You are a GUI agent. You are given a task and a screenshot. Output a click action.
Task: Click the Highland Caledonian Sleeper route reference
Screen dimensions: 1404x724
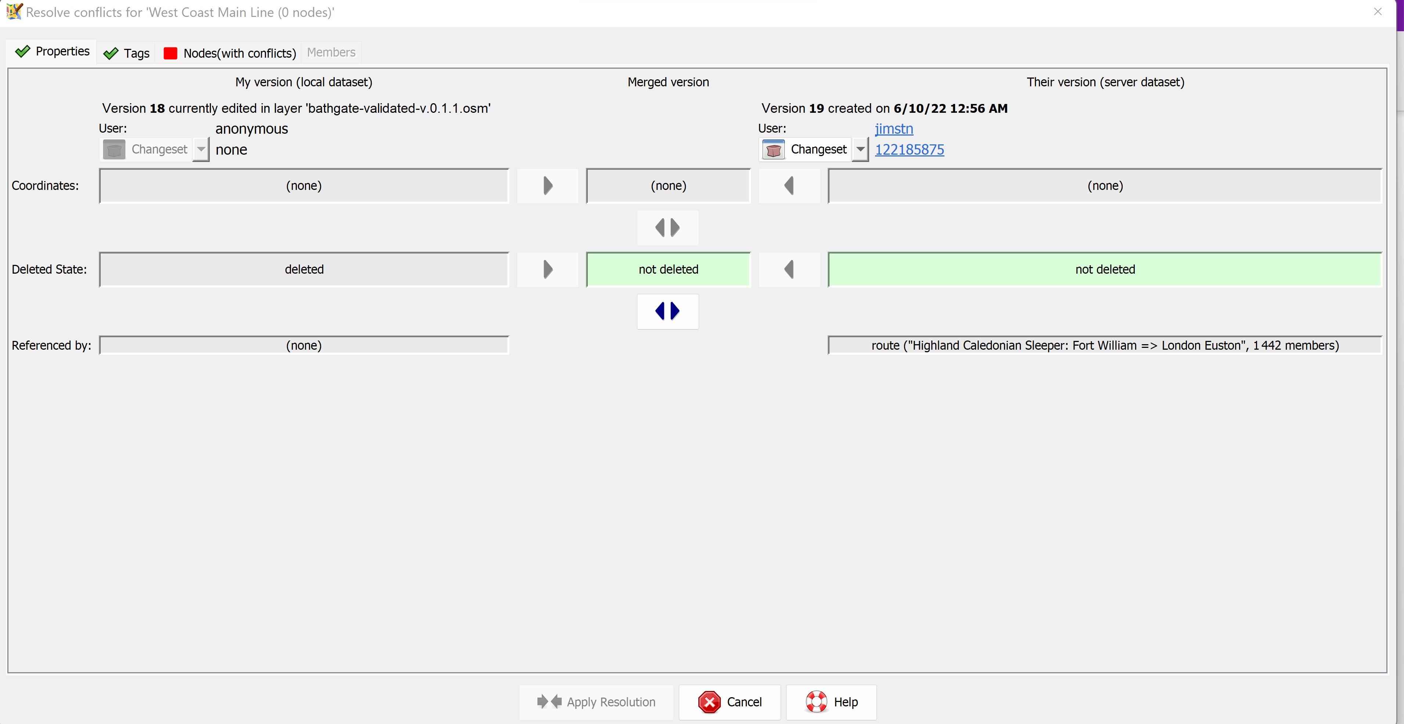tap(1105, 346)
